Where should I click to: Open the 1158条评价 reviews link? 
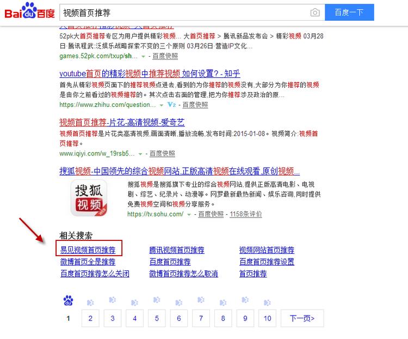click(x=246, y=214)
